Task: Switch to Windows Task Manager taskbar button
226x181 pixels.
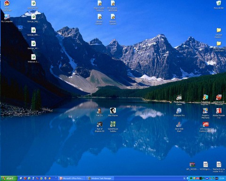Action: [100, 178]
